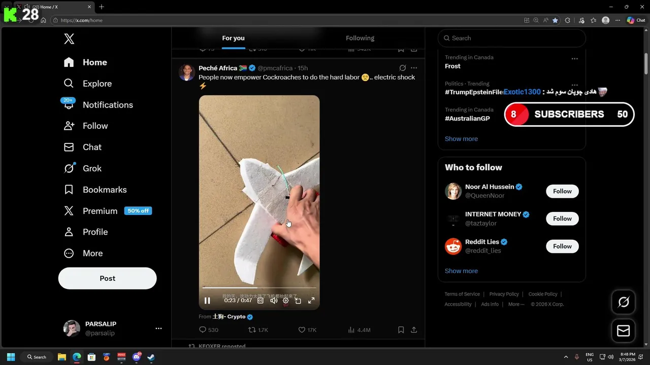Follow Reddit Lies
The height and width of the screenshot is (365, 650).
[x=562, y=246]
